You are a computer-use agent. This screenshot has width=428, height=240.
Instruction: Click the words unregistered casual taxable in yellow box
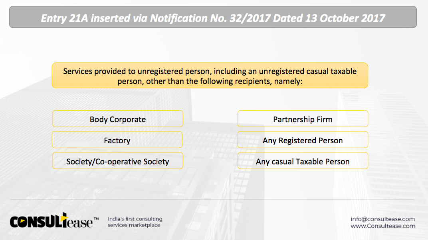coord(307,71)
